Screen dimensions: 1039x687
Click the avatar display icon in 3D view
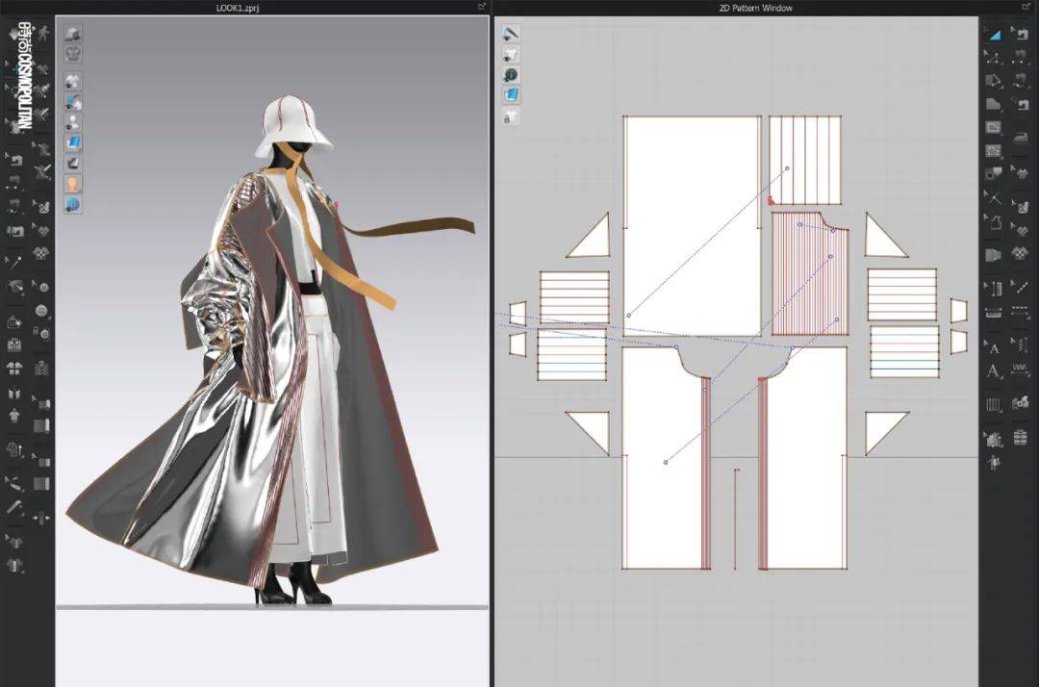tap(73, 184)
